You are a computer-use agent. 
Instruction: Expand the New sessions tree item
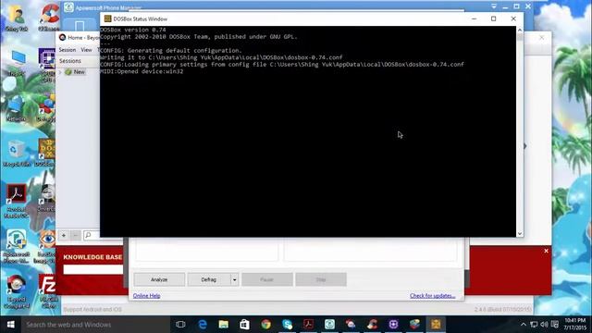tap(60, 72)
